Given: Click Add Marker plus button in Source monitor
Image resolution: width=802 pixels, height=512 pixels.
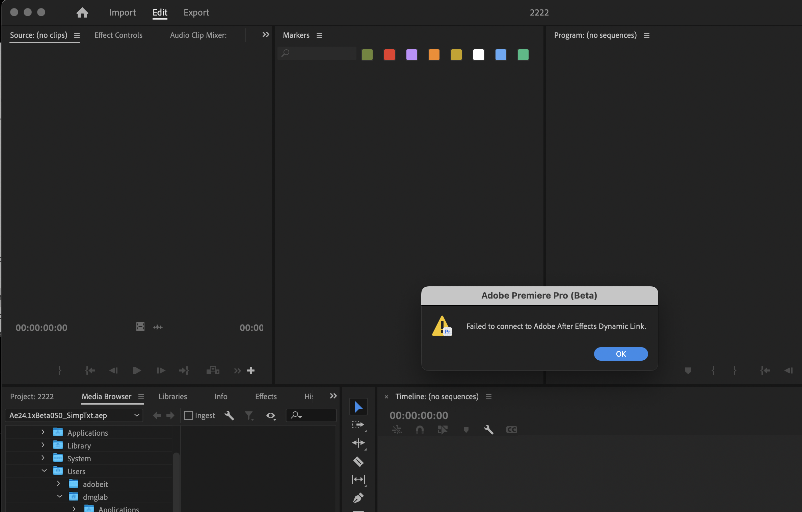Looking at the screenshot, I should (251, 370).
